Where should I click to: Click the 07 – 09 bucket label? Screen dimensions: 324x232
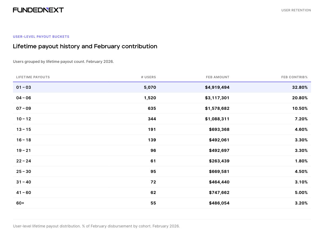pos(24,108)
